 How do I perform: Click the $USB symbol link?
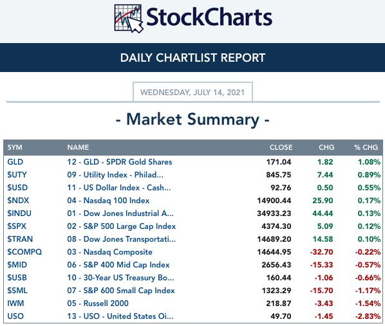pyautogui.click(x=17, y=278)
